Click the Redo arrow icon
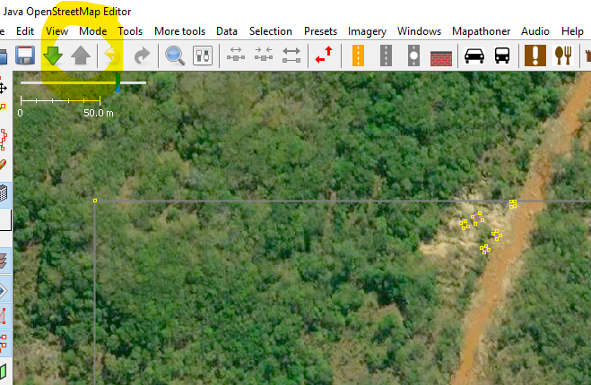The width and height of the screenshot is (591, 385). pos(142,56)
